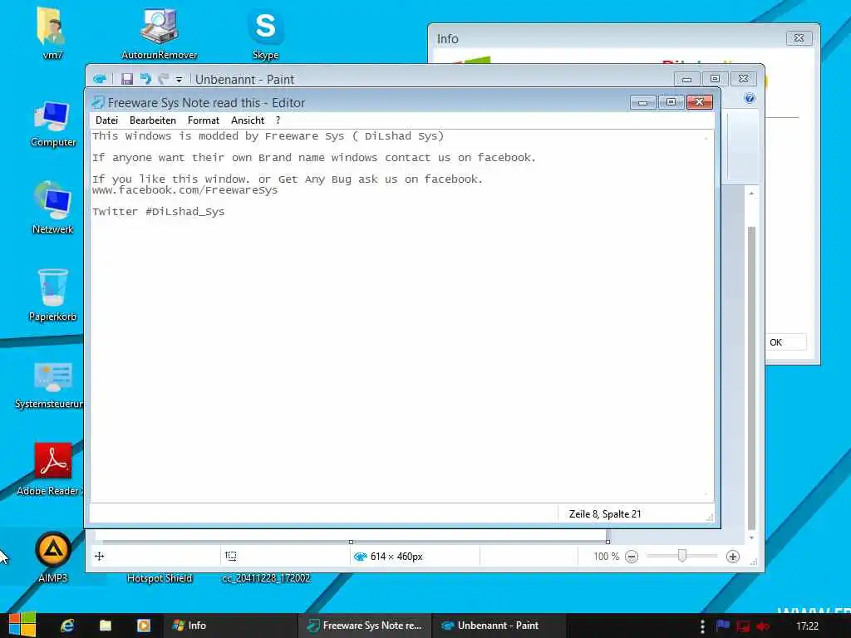Open the Datei menu in Editor
Viewport: 851px width, 638px height.
tap(106, 120)
